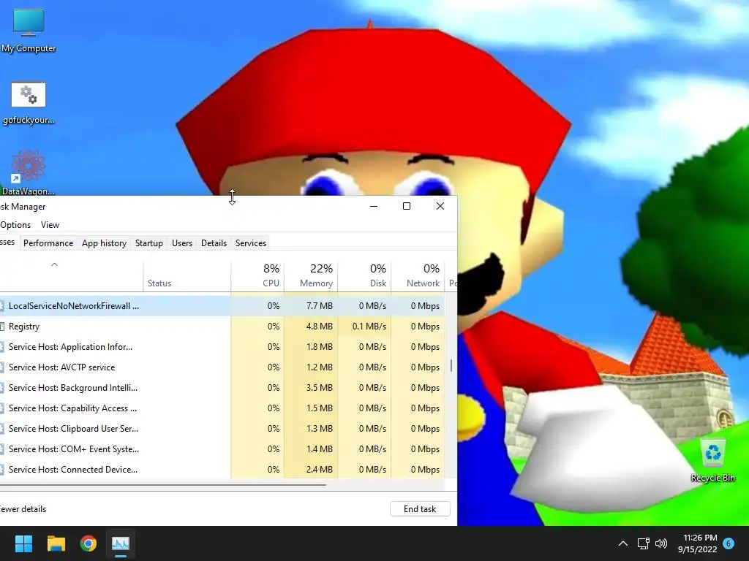The image size is (749, 561).
Task: Click the vertical scrollbar thumb in process list
Action: pyautogui.click(x=451, y=366)
